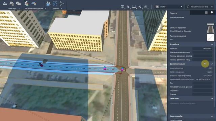Screen dimensions: 216x121
Task: Click the bridge structure icon with colored square
Action: click(x=33, y=3)
